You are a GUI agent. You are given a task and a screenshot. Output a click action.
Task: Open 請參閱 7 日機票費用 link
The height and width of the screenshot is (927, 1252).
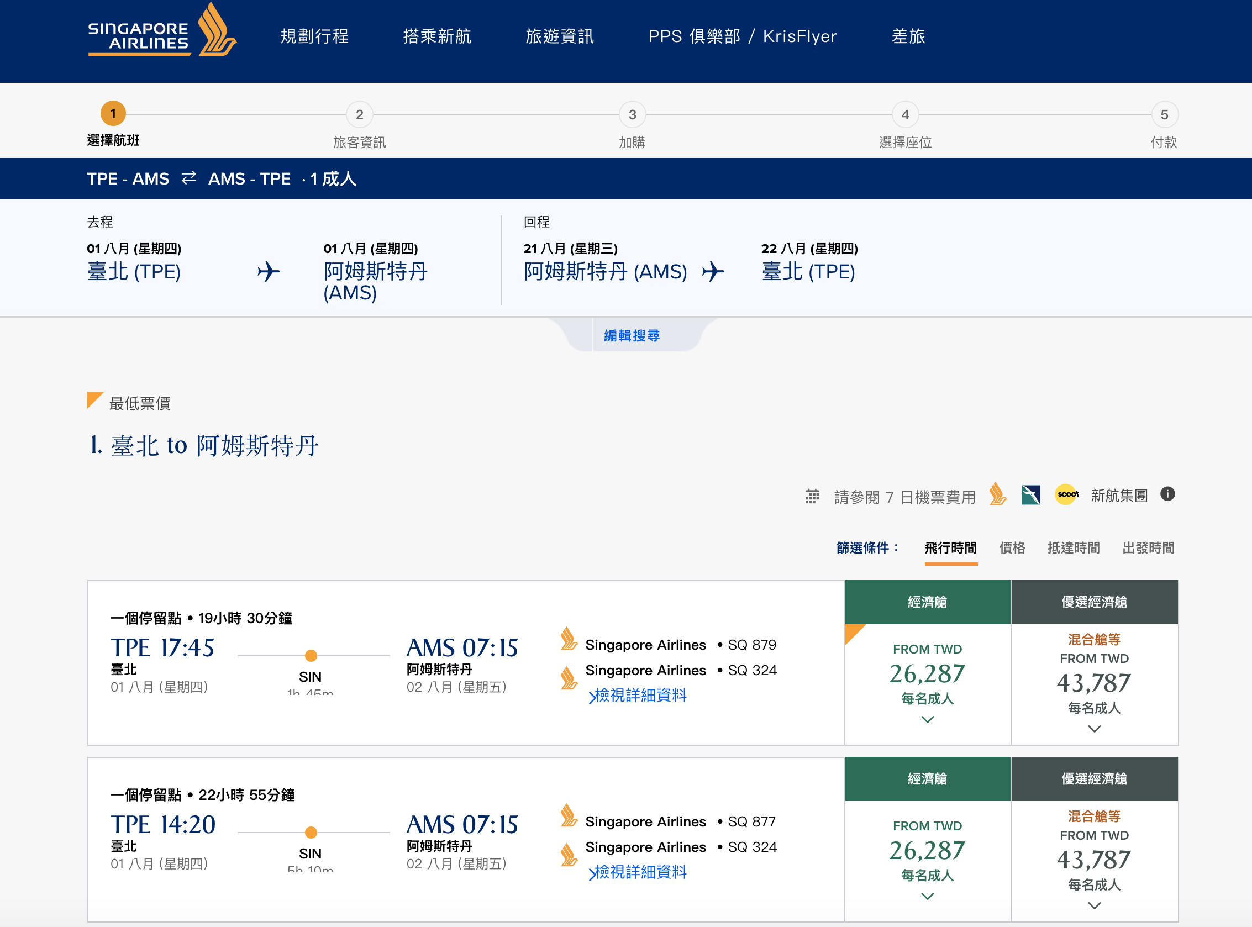tap(904, 497)
